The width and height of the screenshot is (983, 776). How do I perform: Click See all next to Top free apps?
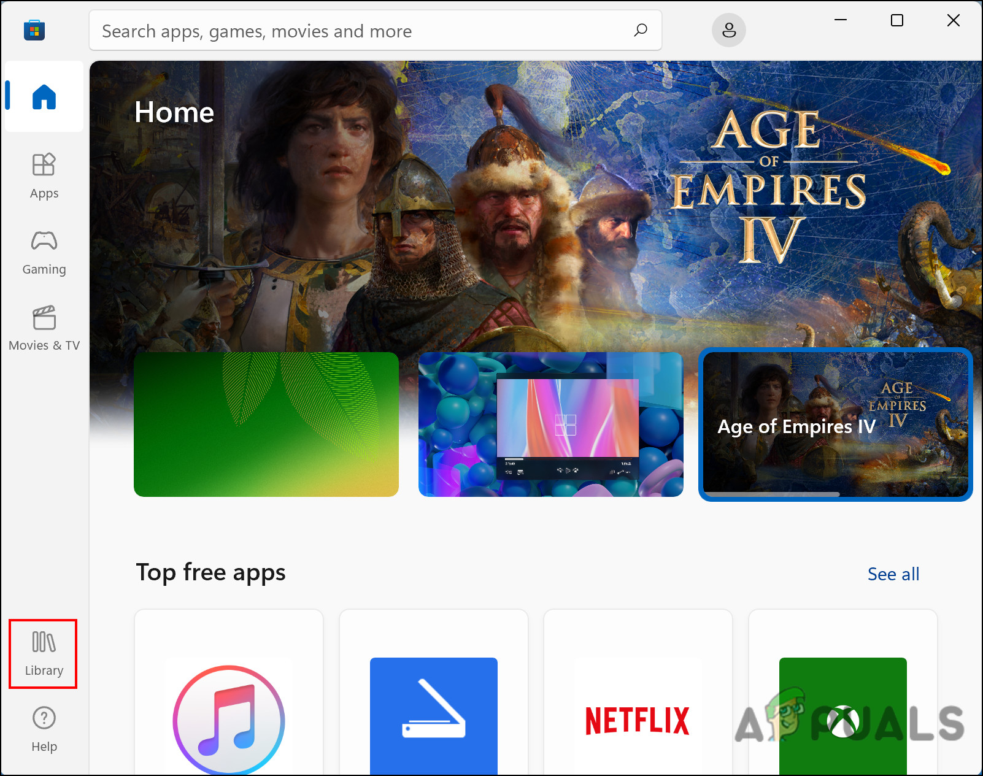click(x=893, y=574)
